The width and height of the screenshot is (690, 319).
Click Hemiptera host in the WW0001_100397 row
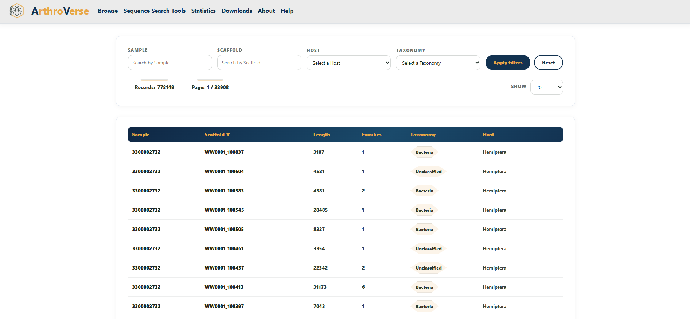pyautogui.click(x=494, y=306)
